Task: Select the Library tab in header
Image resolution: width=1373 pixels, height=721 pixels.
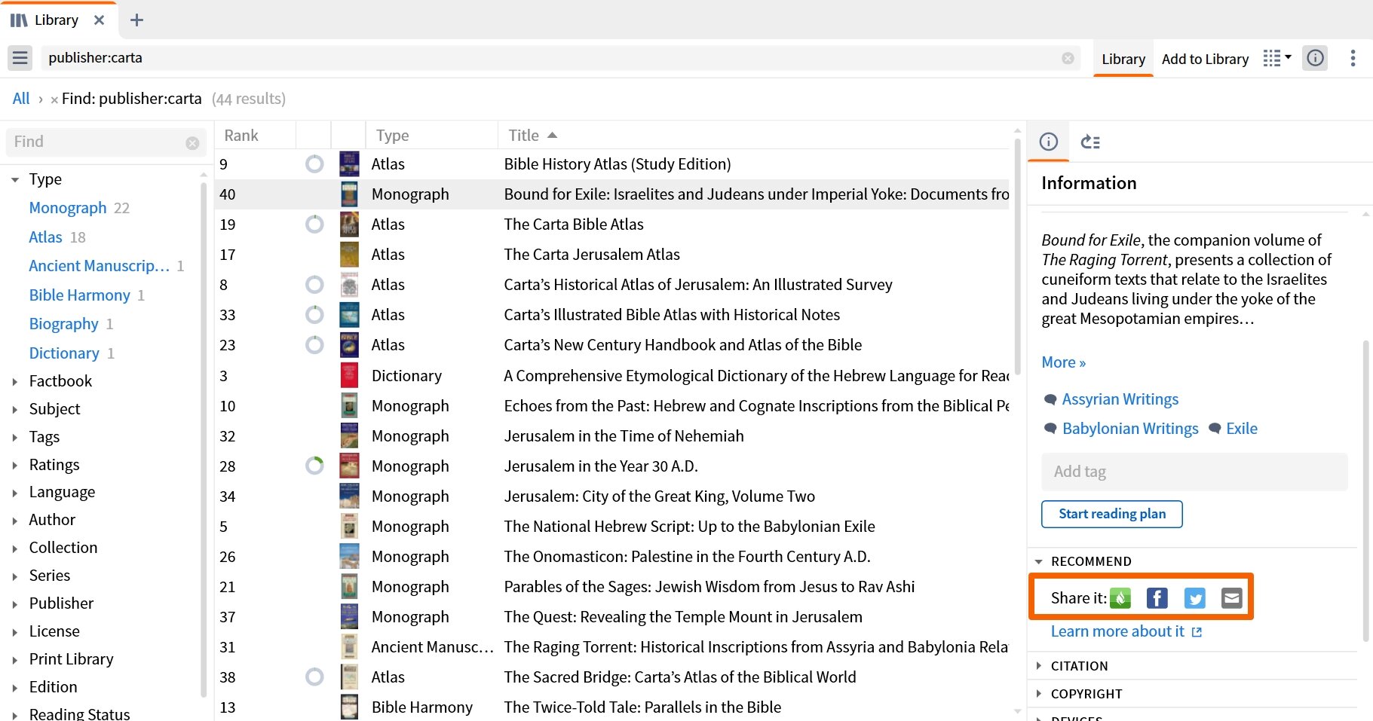Action: [1123, 59]
